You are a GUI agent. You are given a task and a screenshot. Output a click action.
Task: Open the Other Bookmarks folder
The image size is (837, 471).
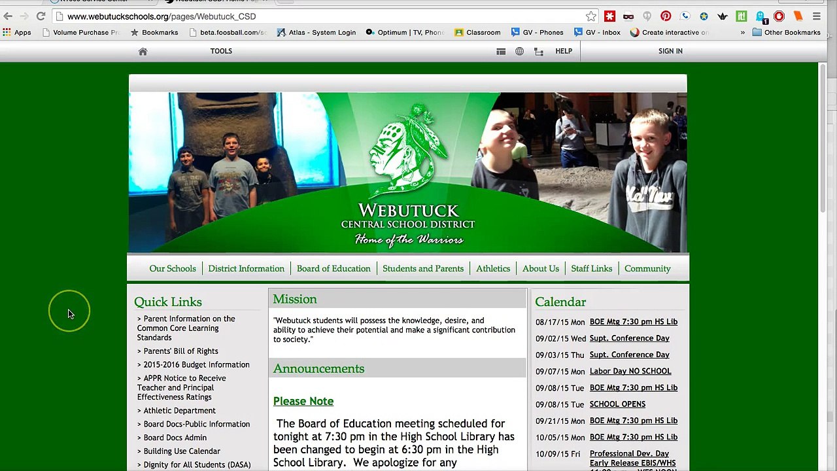coord(786,32)
